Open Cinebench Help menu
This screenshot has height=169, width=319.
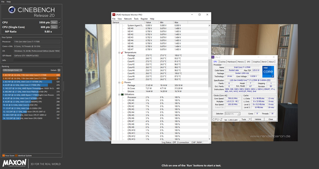pyautogui.click(x=9, y=2)
